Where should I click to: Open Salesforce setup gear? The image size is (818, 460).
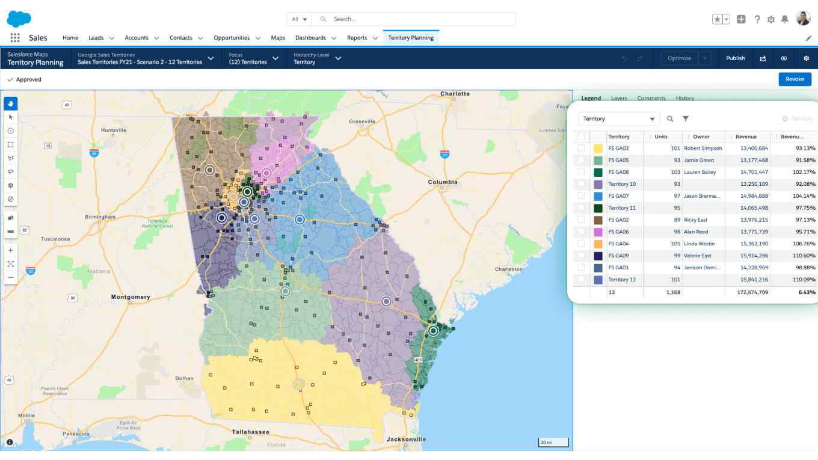pyautogui.click(x=771, y=19)
